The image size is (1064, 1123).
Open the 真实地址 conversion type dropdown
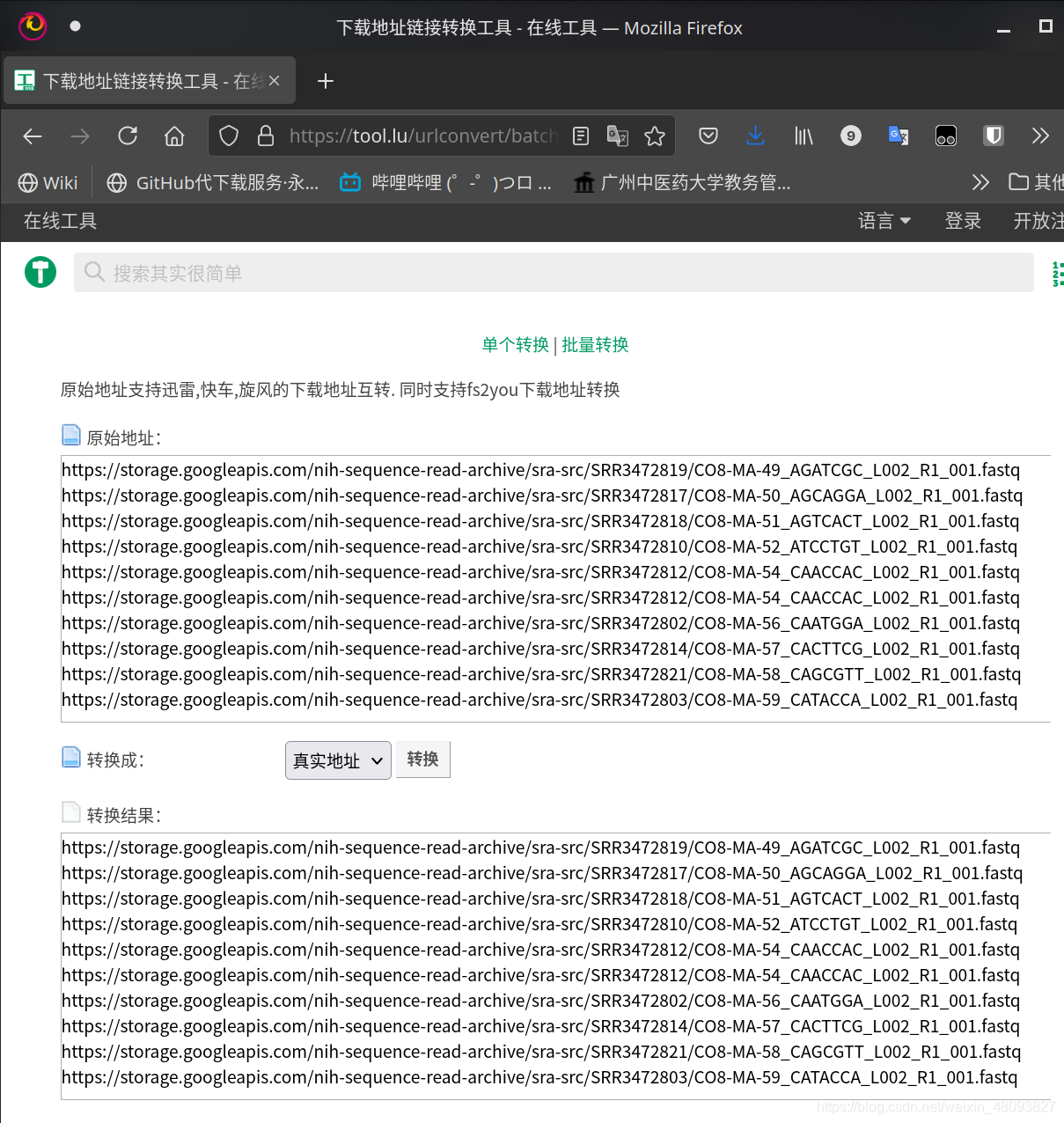point(338,760)
